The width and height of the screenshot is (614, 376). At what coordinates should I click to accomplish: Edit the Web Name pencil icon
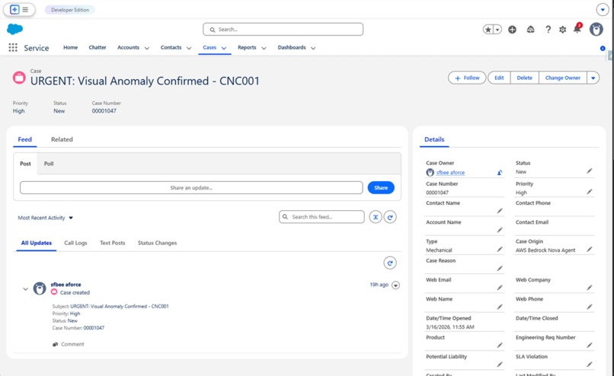click(500, 307)
